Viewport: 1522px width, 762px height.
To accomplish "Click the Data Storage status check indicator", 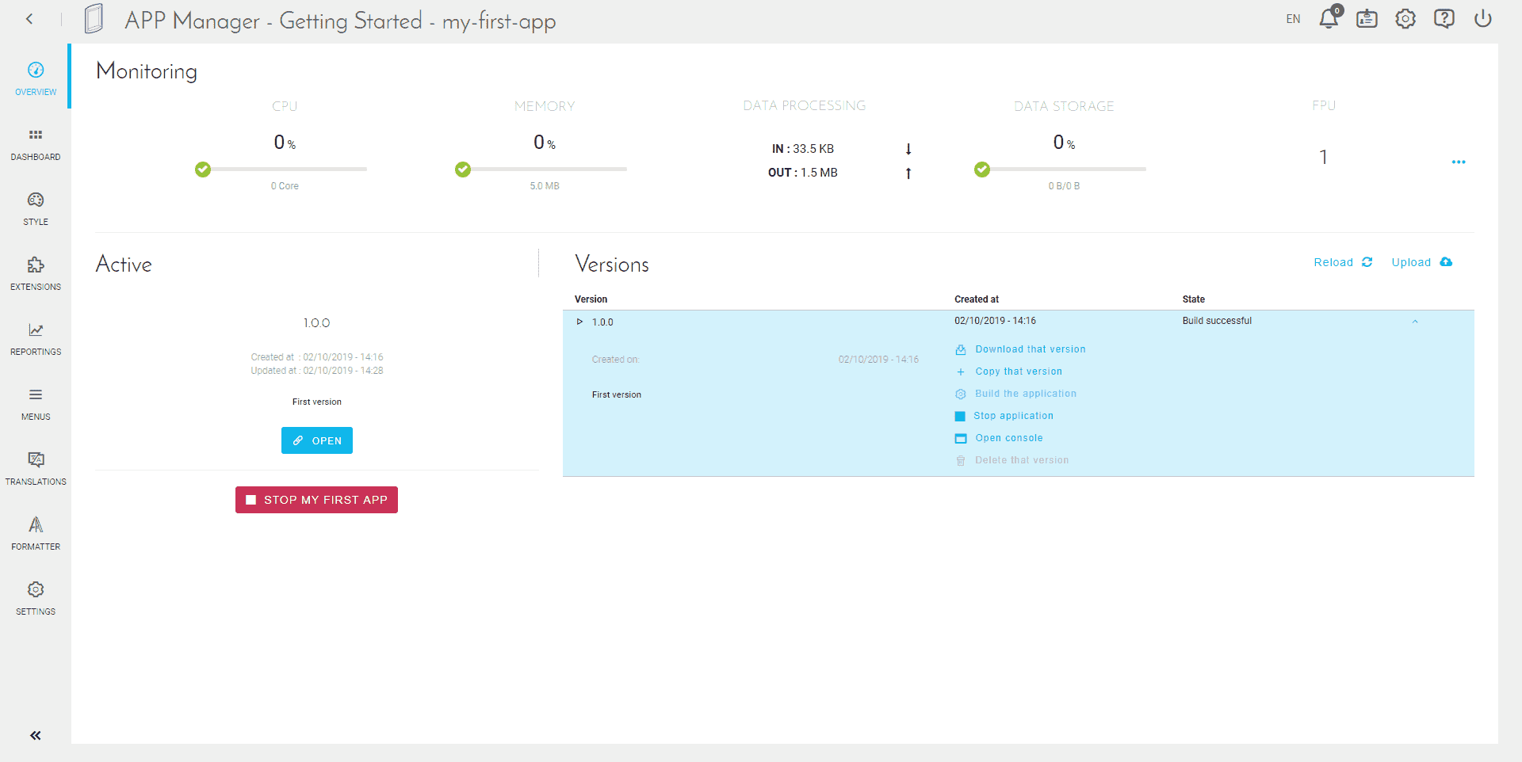I will (x=982, y=169).
